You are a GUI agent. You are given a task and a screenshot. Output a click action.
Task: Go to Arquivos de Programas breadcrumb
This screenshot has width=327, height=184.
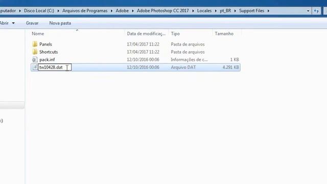(85, 11)
